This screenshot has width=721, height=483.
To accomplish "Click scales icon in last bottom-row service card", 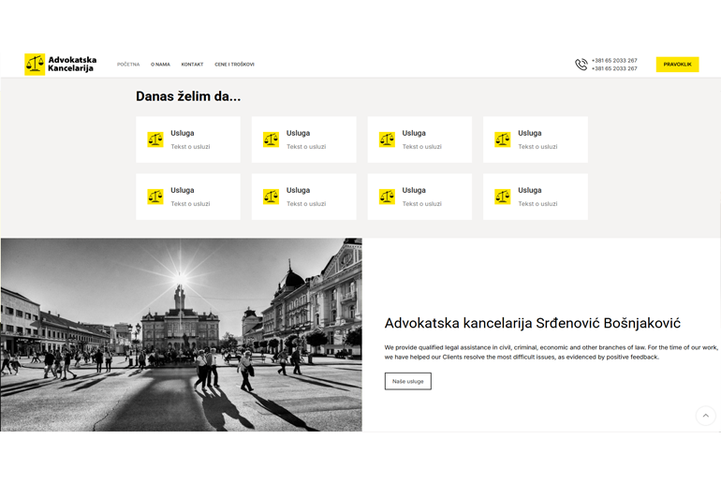I will 503,197.
